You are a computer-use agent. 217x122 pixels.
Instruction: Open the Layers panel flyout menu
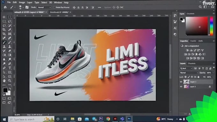214,63
